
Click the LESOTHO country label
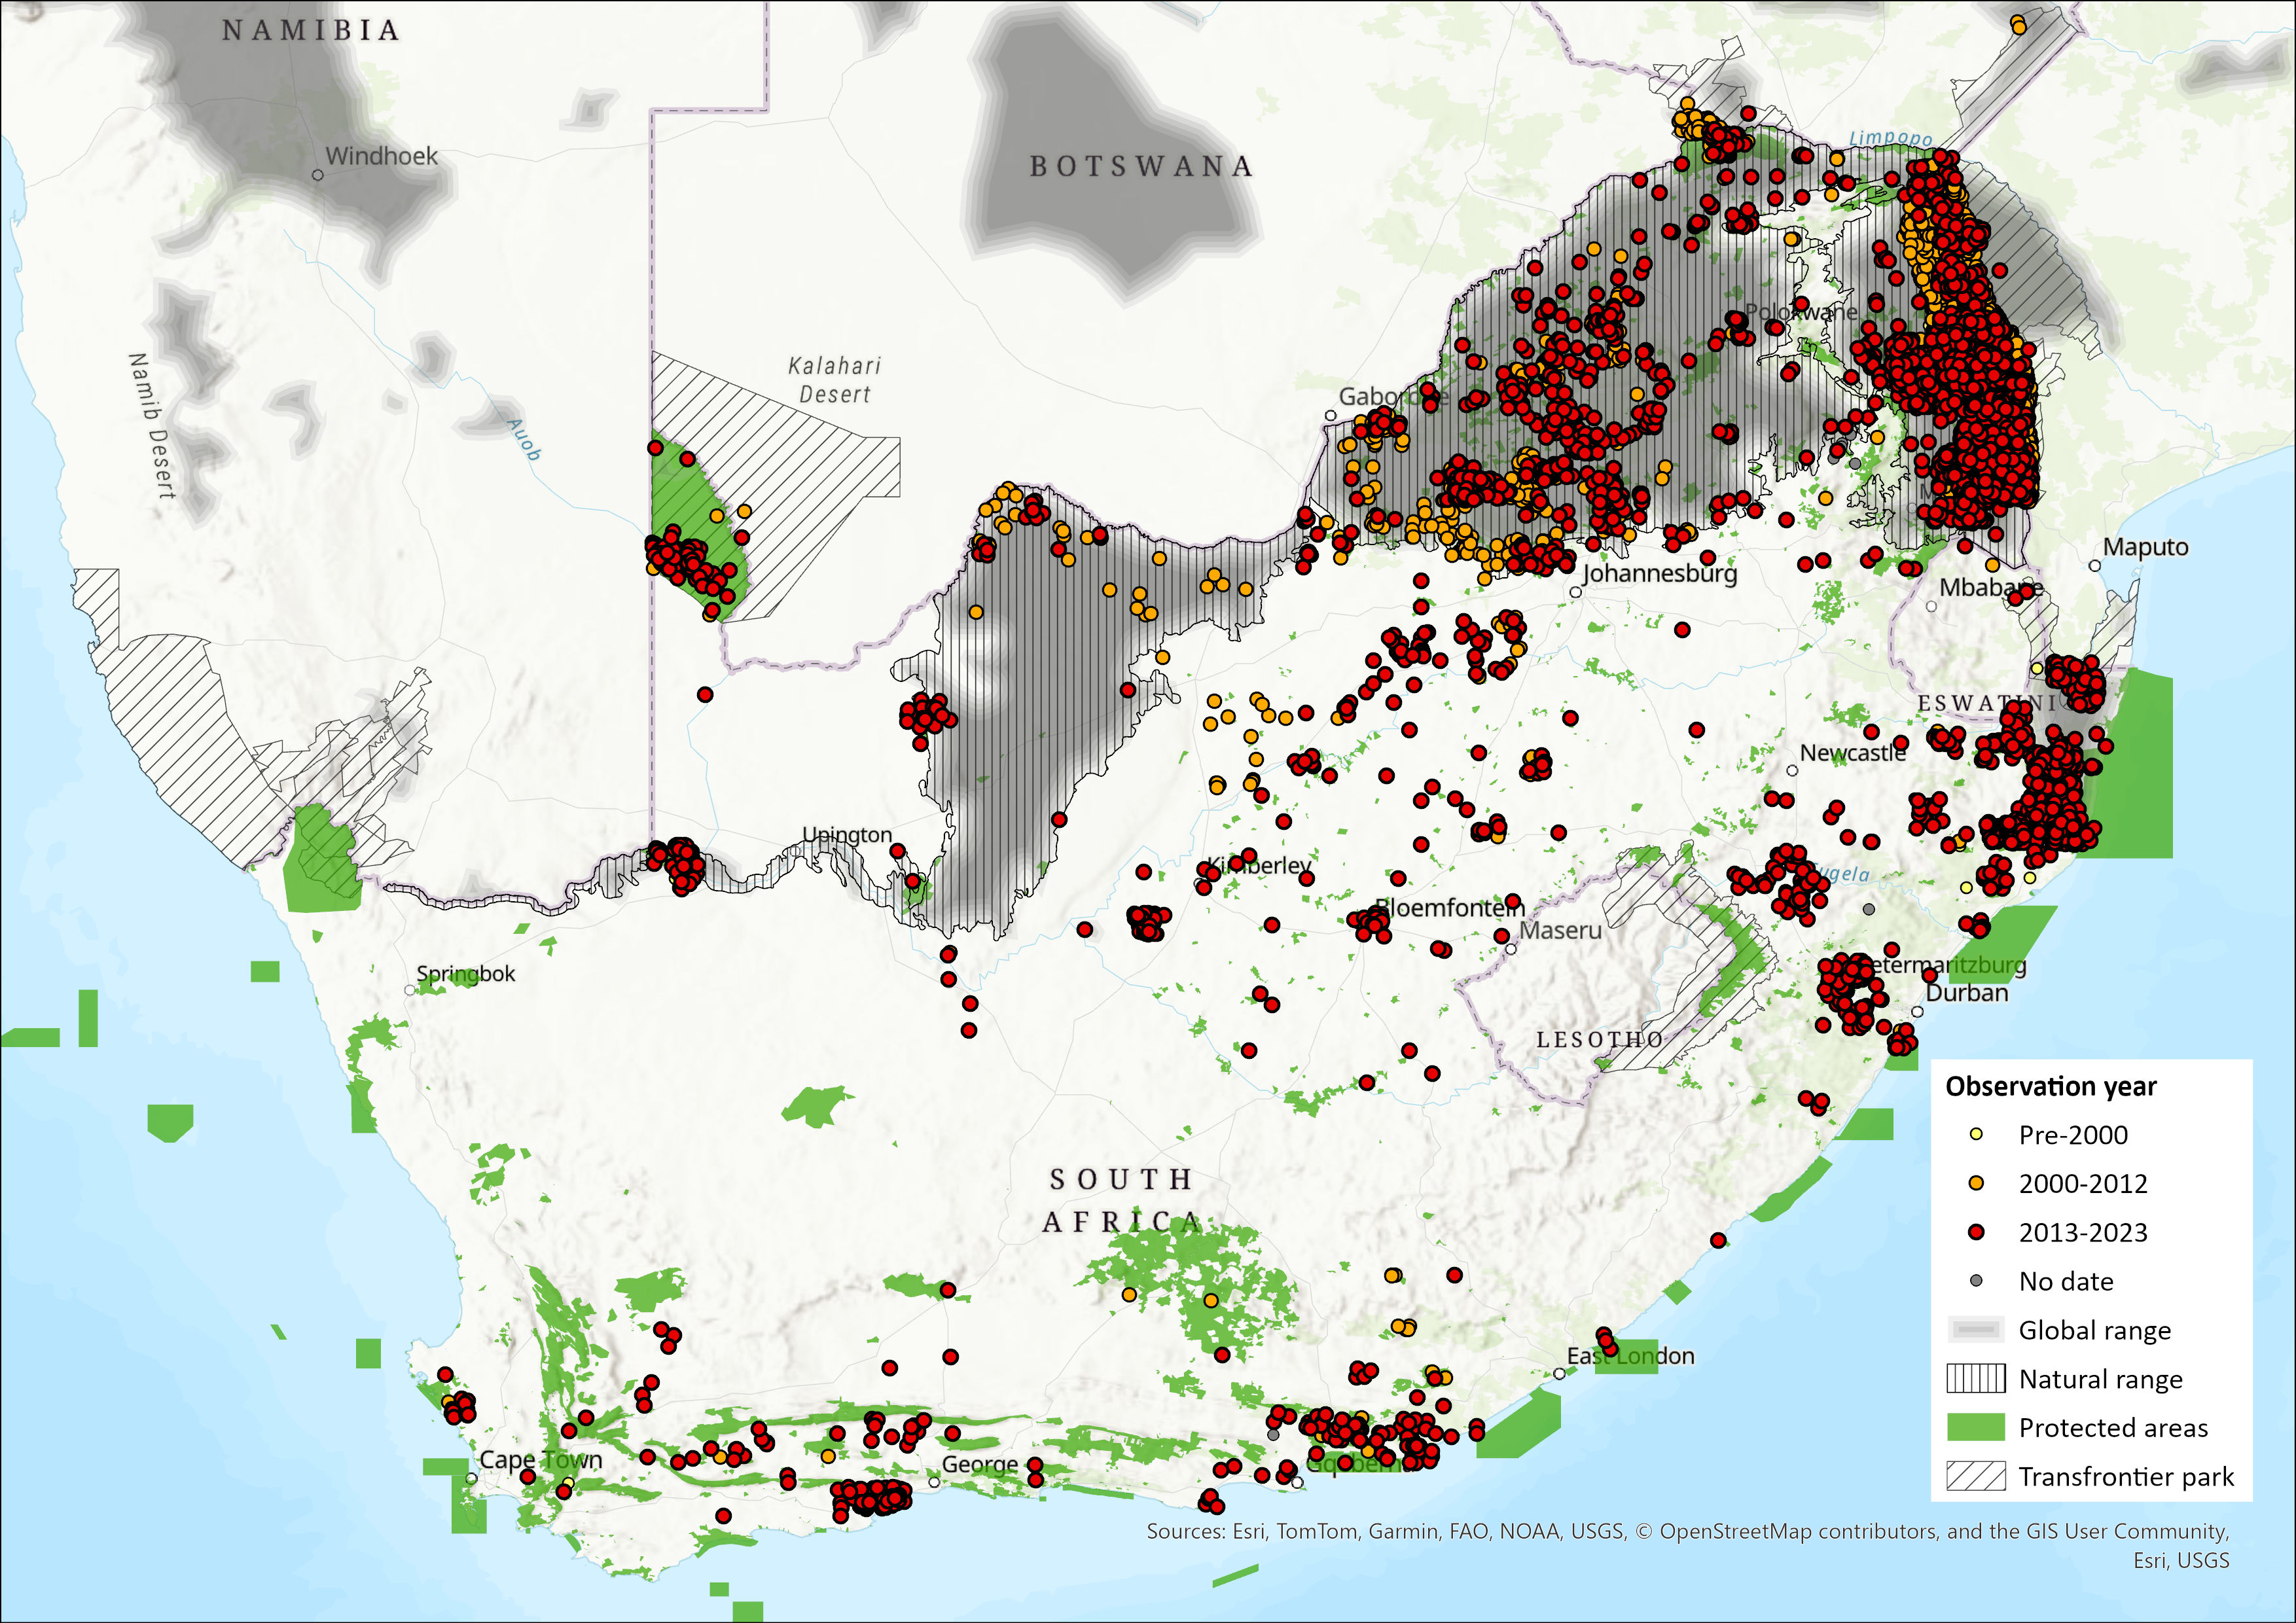point(1599,1040)
